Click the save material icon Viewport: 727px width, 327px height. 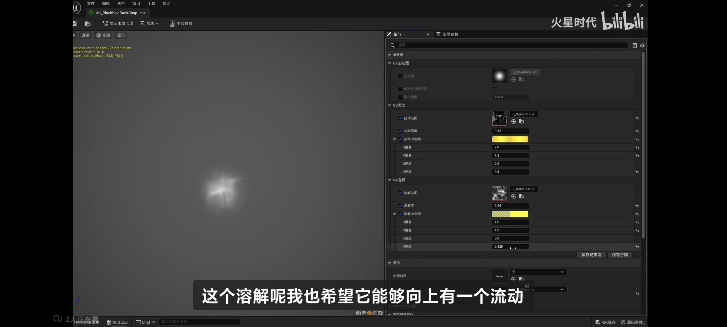tap(75, 23)
